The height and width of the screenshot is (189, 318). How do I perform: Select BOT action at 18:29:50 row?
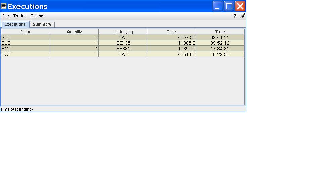[26, 54]
